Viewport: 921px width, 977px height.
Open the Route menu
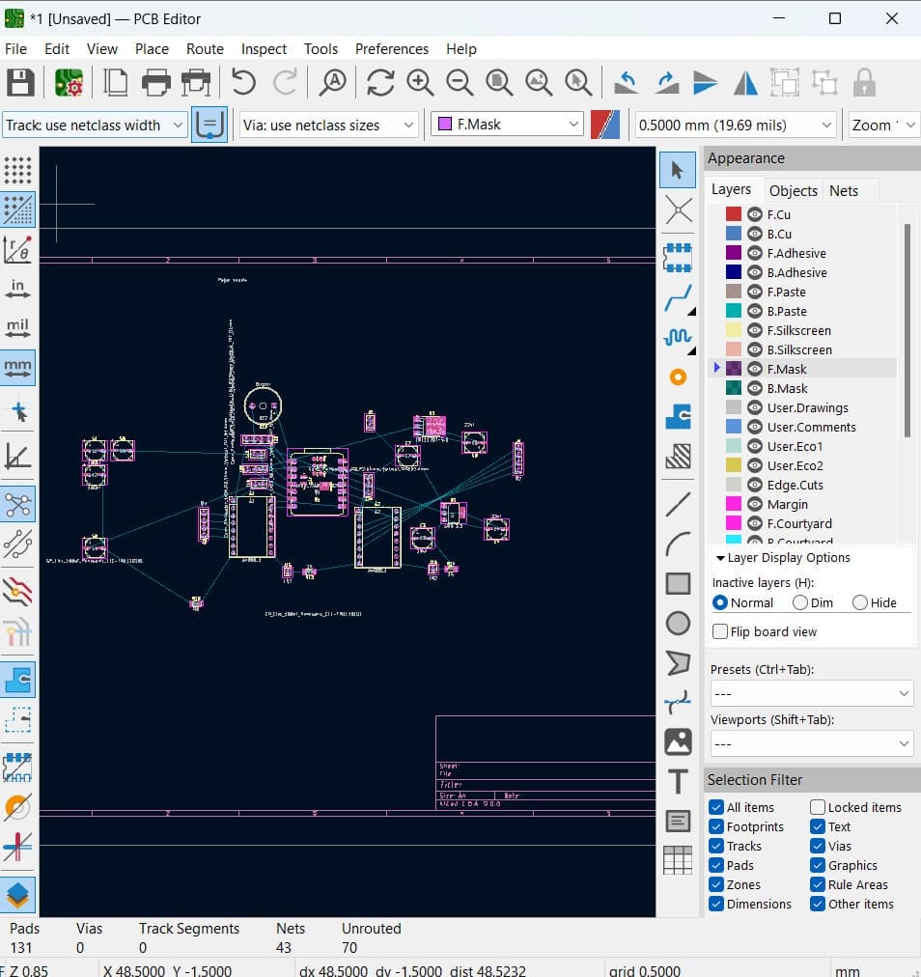(205, 48)
